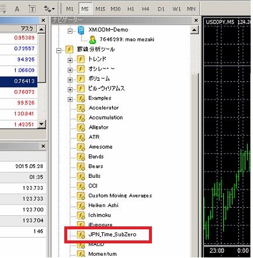Screen dimensions: 253x258
Task: Choose the M30 timeframe
Action: click(x=115, y=9)
